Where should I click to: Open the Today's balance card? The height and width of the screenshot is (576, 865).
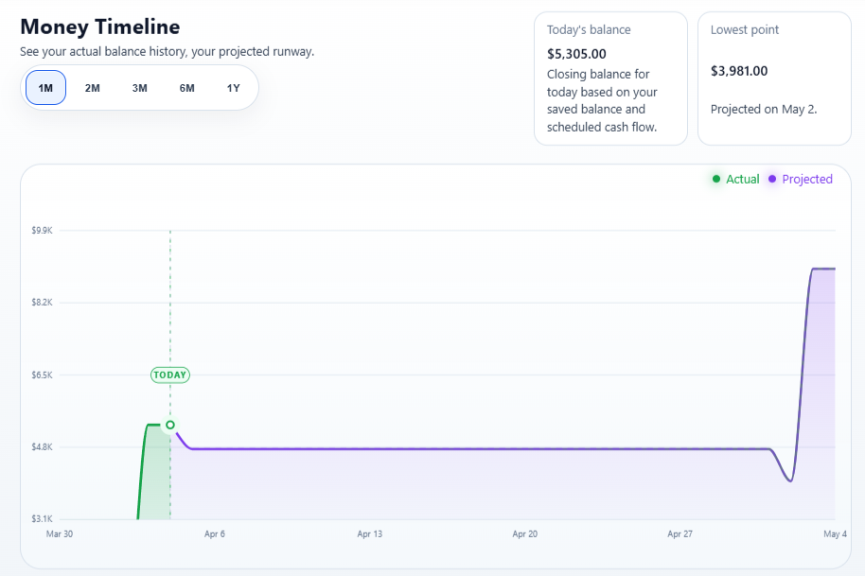tap(610, 79)
